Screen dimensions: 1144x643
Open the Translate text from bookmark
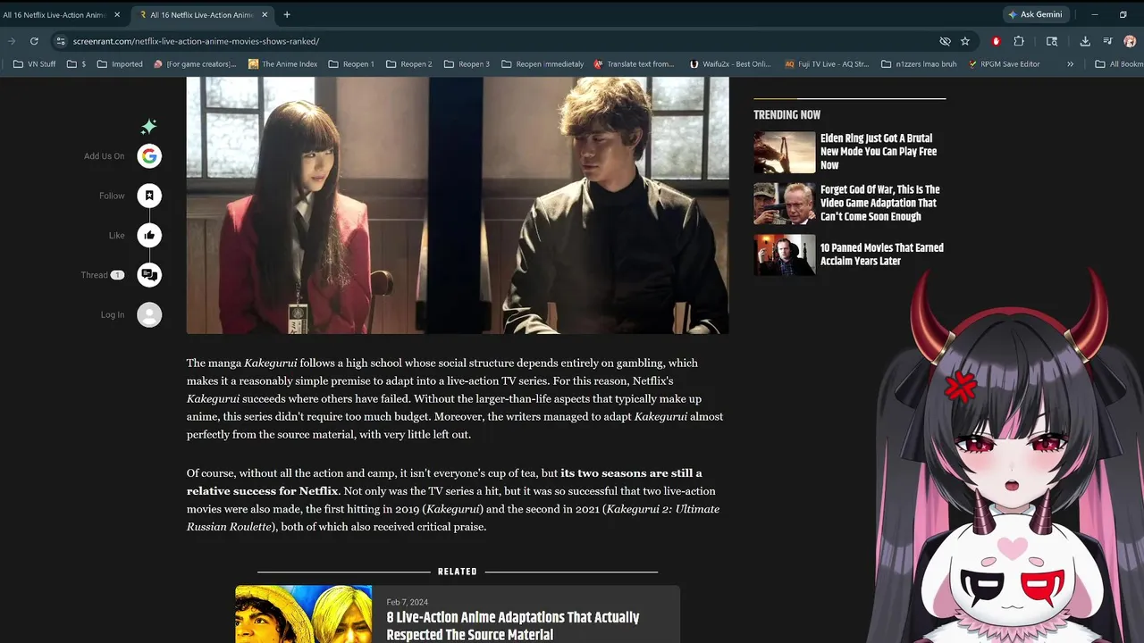click(x=634, y=64)
